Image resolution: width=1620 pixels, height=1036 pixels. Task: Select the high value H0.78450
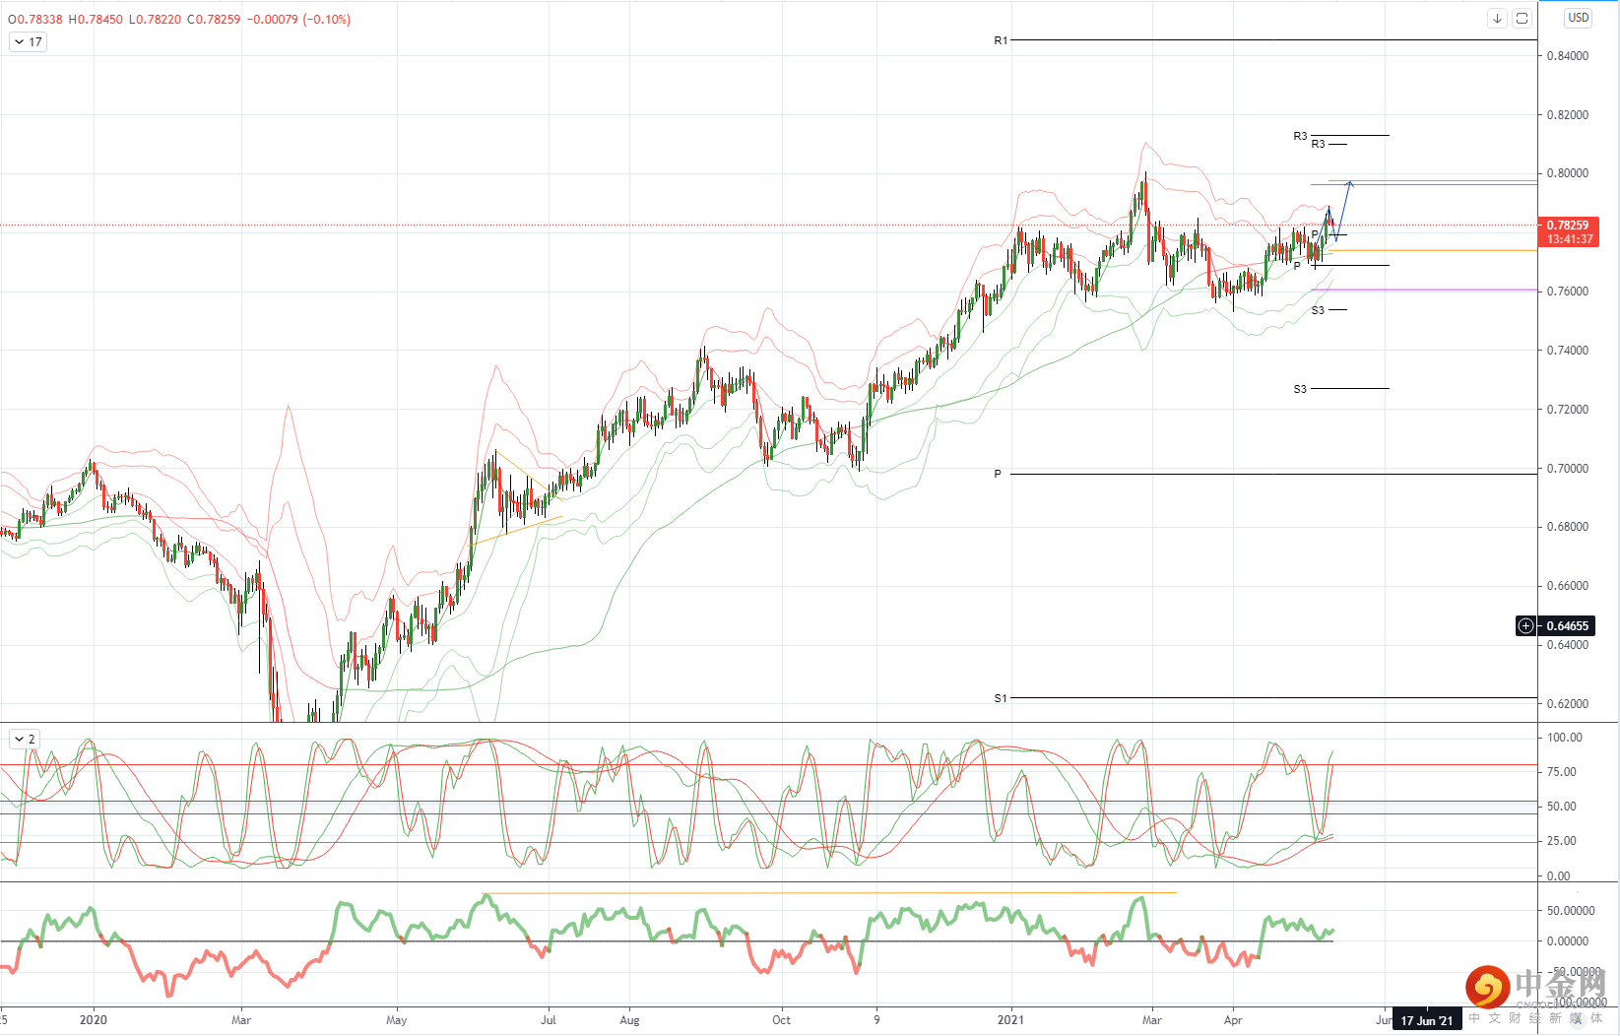coord(96,20)
